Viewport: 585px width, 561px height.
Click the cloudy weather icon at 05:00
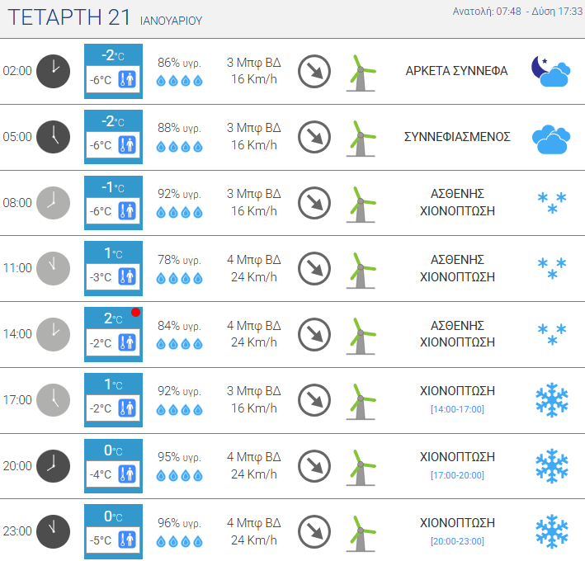(551, 139)
